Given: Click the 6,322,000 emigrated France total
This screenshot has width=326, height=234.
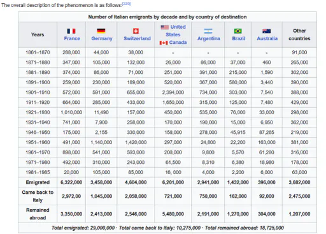Looking at the screenshot, I should (71, 182).
